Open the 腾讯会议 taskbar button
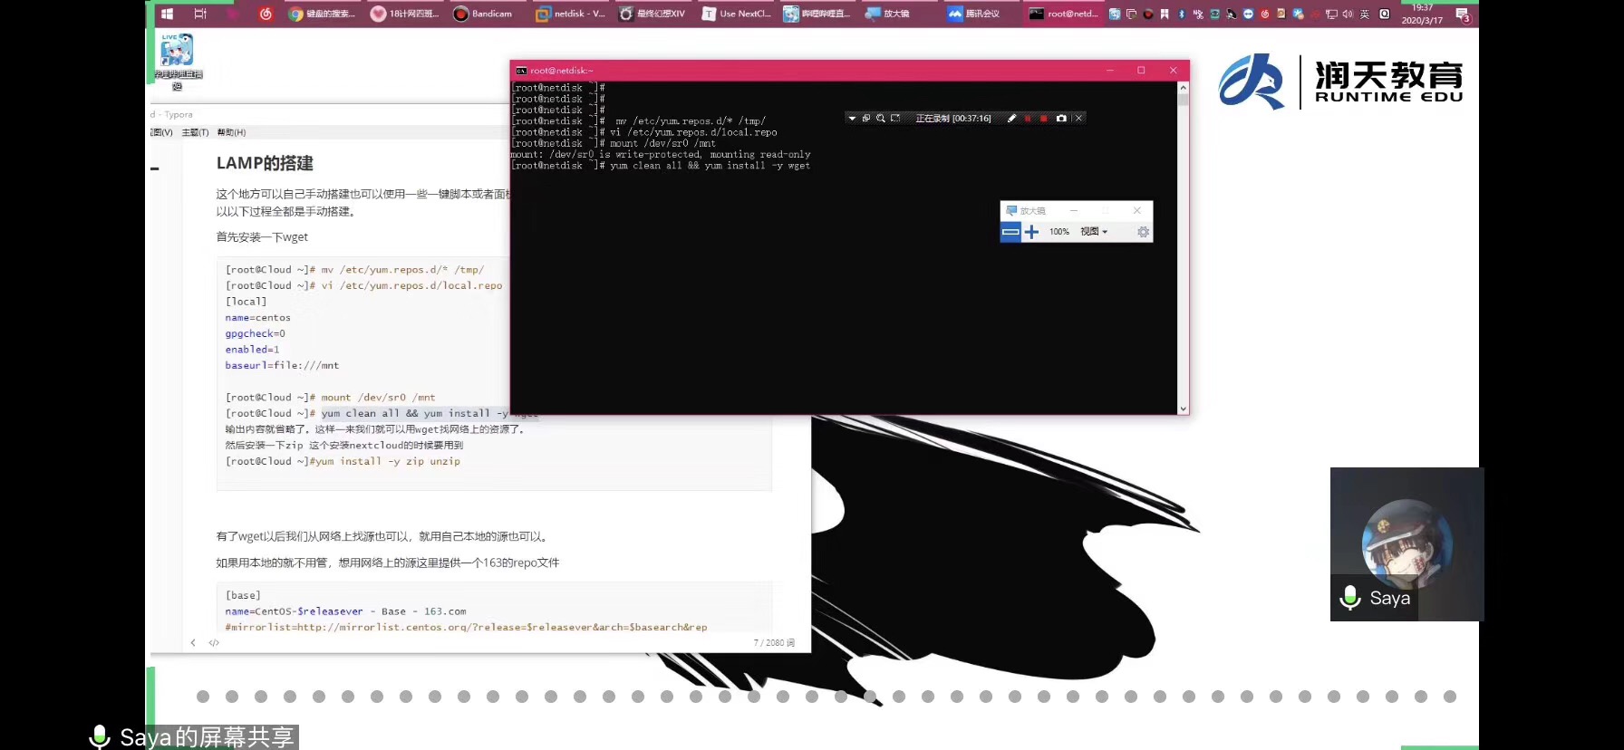 click(973, 14)
